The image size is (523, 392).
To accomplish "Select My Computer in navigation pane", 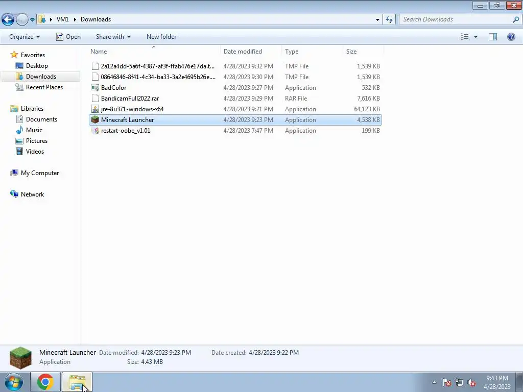I will coord(40,173).
